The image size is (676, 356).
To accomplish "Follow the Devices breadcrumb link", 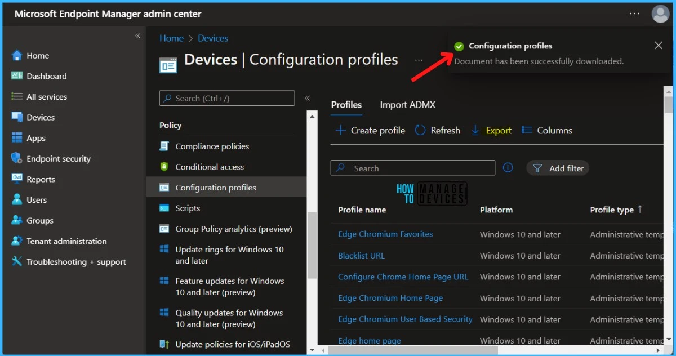I will coord(213,38).
